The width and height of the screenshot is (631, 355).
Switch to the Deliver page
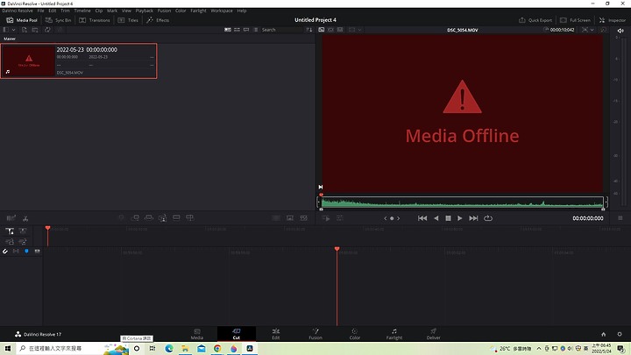click(x=434, y=334)
